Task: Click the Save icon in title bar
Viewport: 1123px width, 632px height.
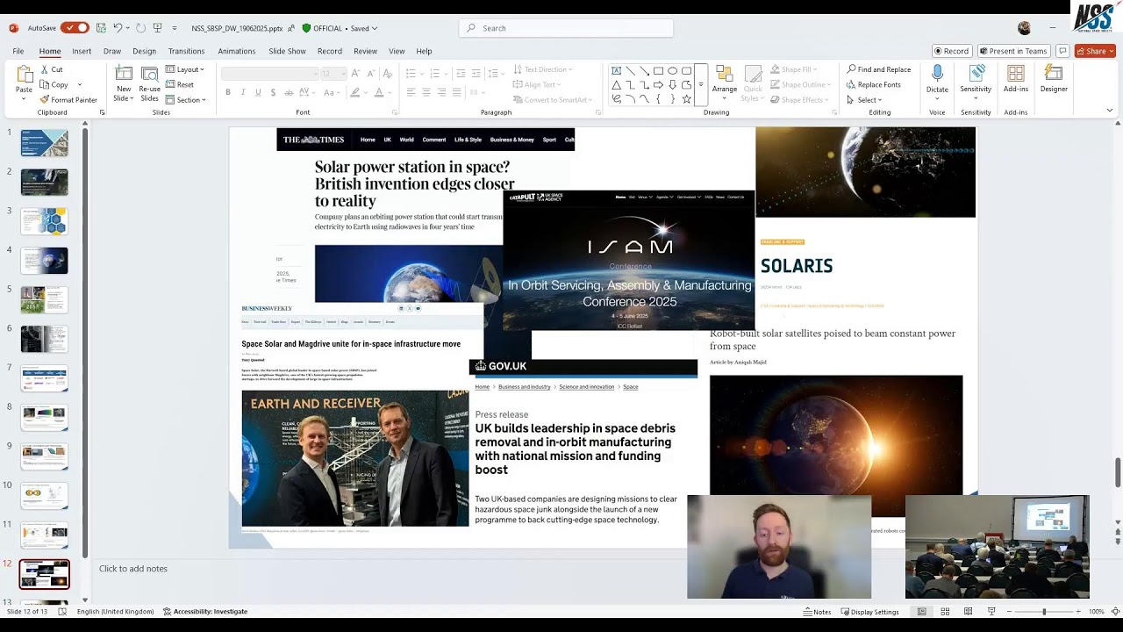Action: pos(102,28)
